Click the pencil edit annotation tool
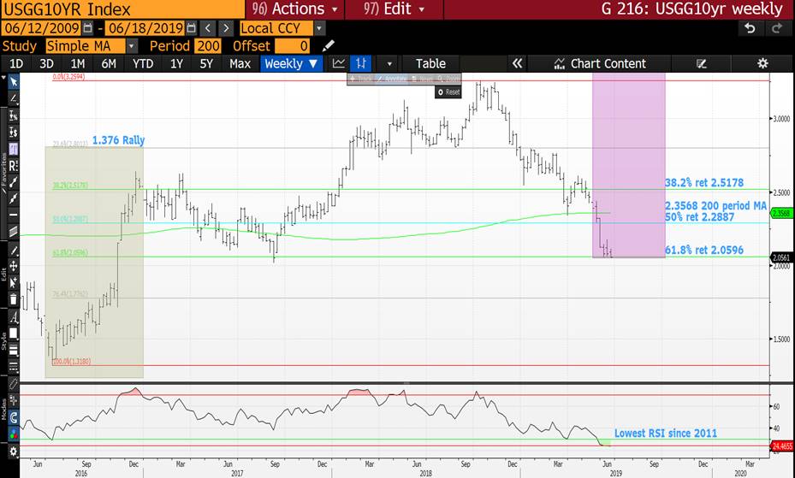 click(x=13, y=251)
